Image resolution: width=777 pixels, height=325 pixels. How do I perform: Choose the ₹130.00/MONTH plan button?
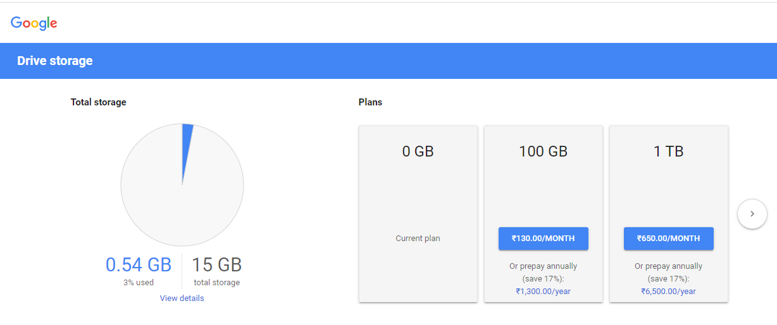[543, 239]
